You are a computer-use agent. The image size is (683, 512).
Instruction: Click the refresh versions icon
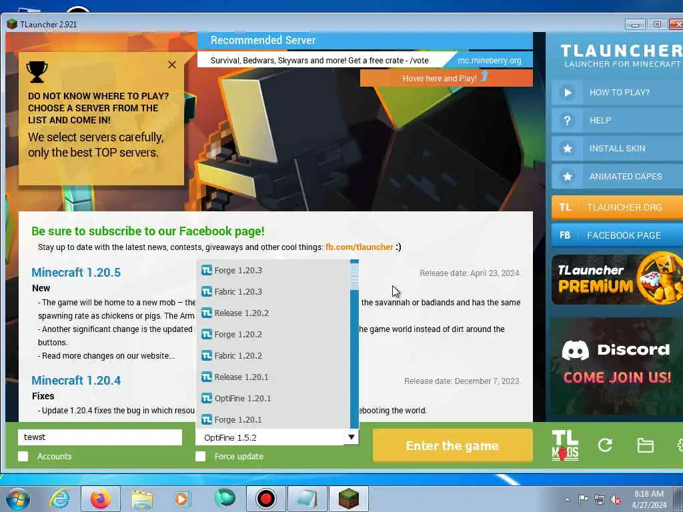click(605, 445)
